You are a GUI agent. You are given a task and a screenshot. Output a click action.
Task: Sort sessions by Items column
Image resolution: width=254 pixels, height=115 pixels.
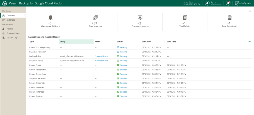[x=97, y=42]
